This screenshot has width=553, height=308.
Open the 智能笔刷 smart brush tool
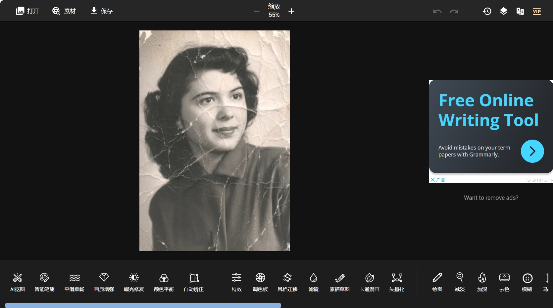(x=44, y=282)
